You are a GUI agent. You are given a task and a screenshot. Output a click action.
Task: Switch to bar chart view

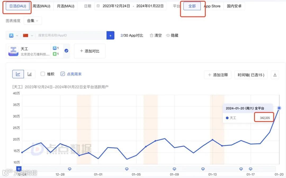30,74
